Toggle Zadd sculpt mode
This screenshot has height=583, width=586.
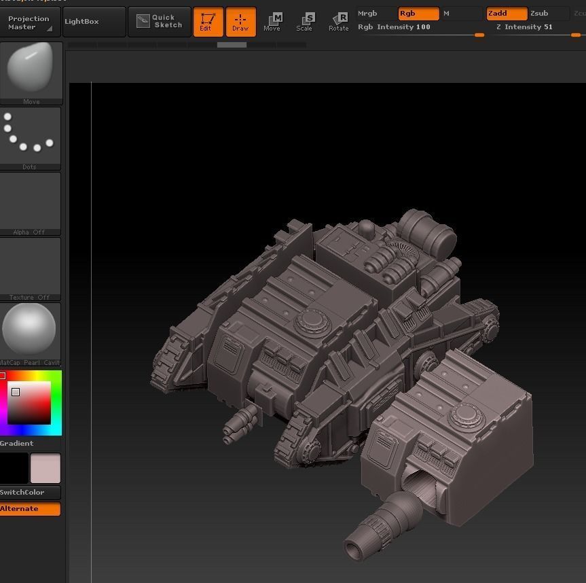(507, 14)
